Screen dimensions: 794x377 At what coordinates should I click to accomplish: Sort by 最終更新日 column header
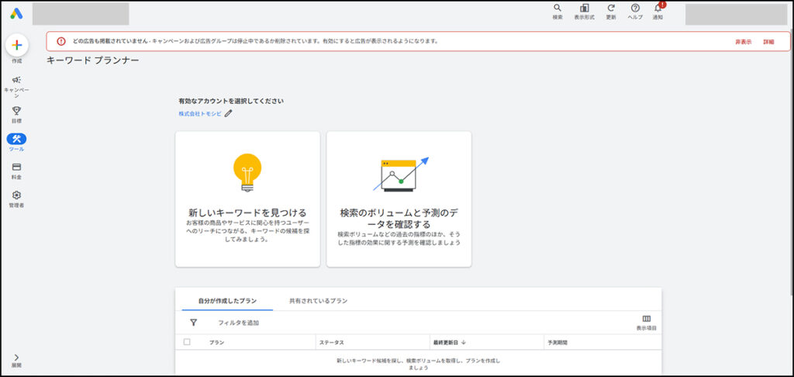449,343
